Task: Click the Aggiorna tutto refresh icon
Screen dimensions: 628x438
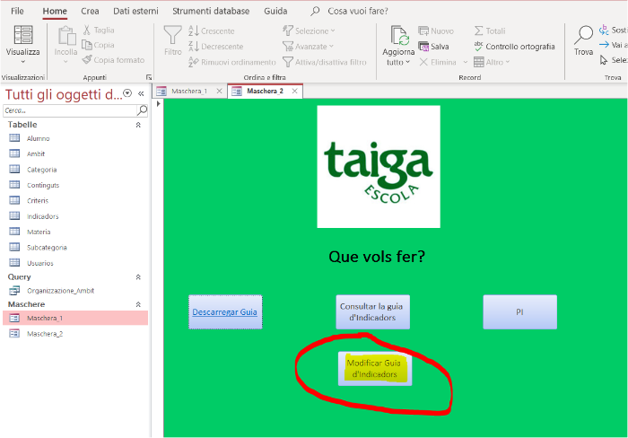Action: click(x=399, y=35)
